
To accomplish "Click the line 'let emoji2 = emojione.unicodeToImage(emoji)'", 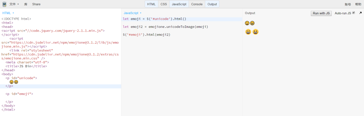I will [165, 27].
